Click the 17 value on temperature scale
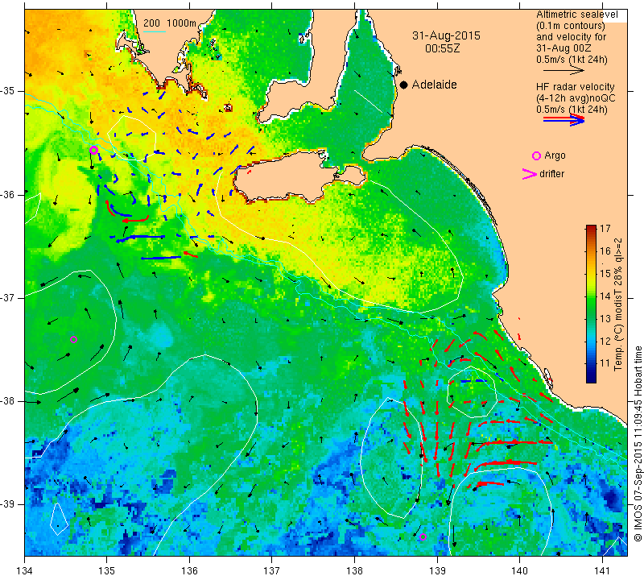 [605, 229]
